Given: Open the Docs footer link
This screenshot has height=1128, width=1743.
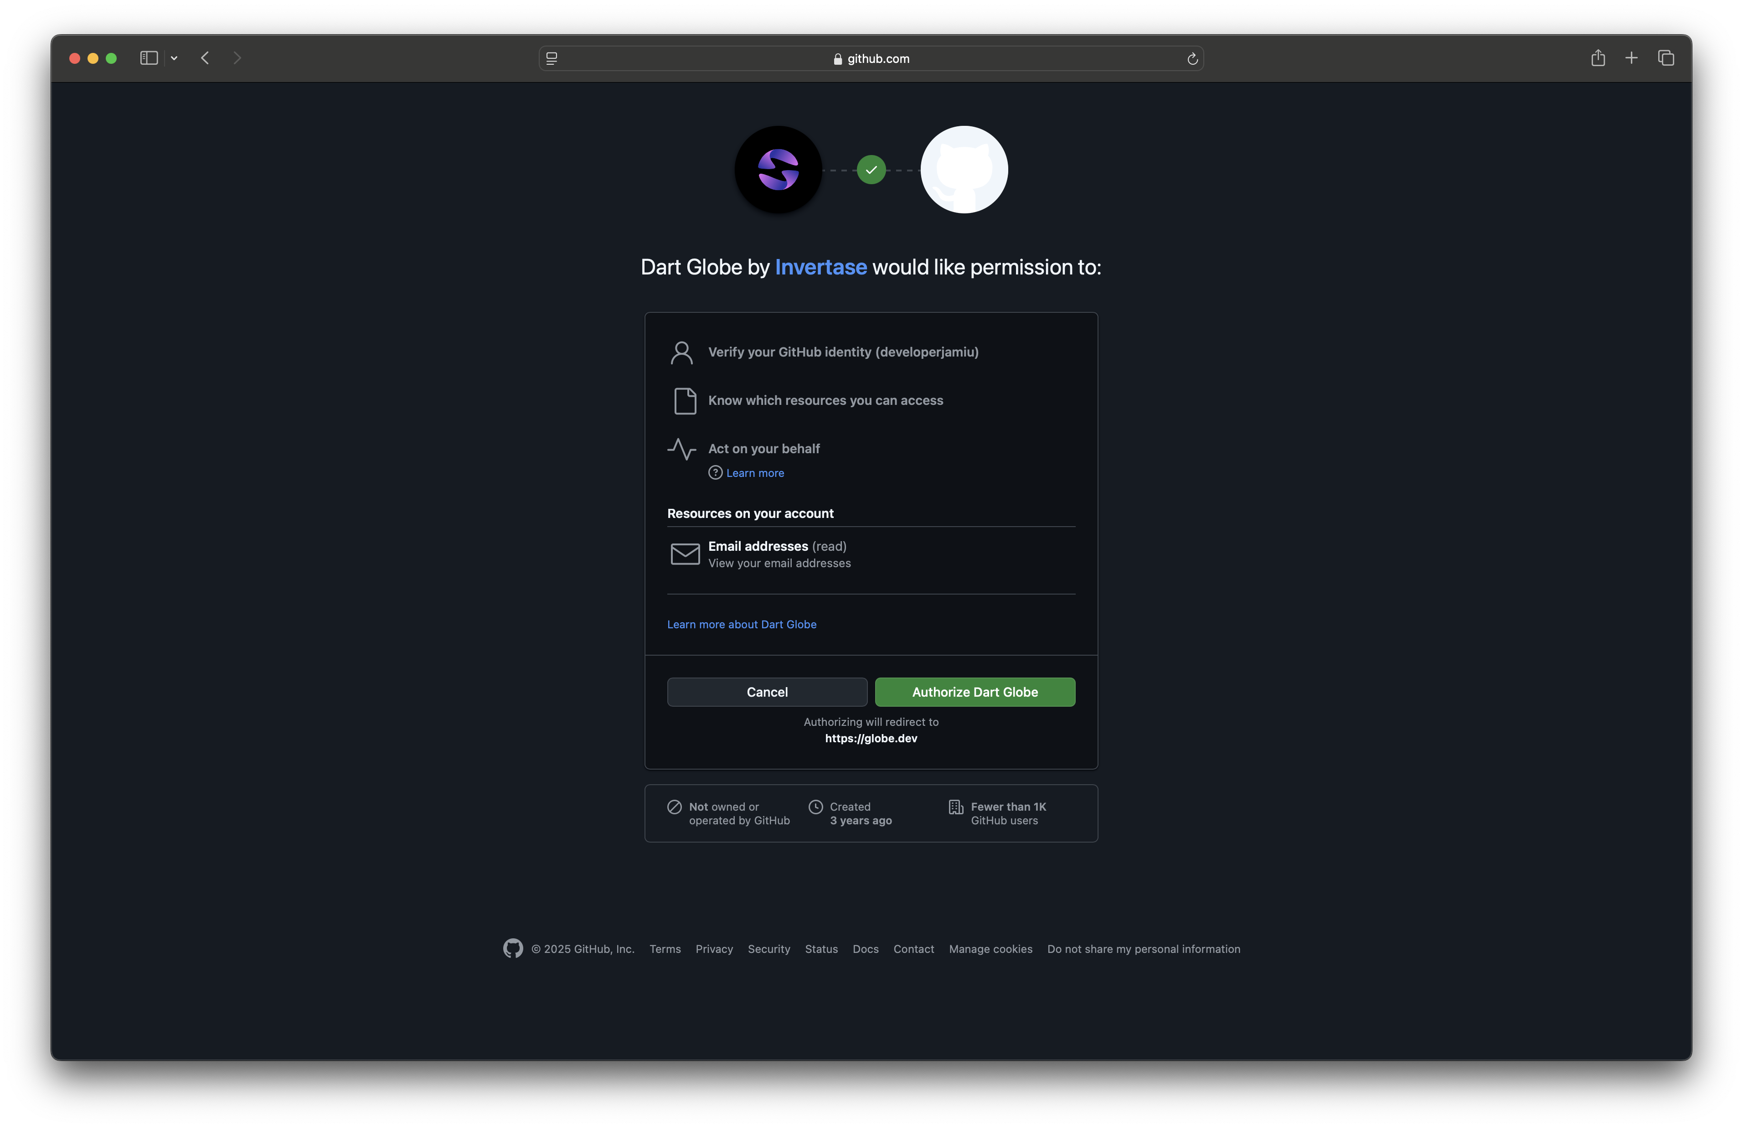Looking at the screenshot, I should tap(865, 949).
